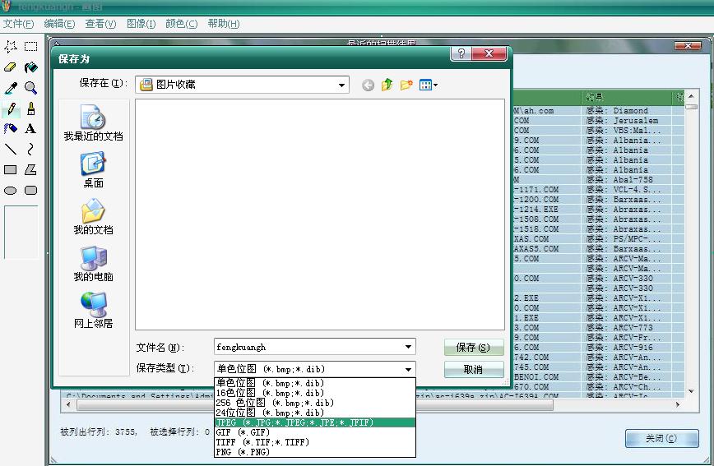Click the 保存(S) button

pos(473,348)
